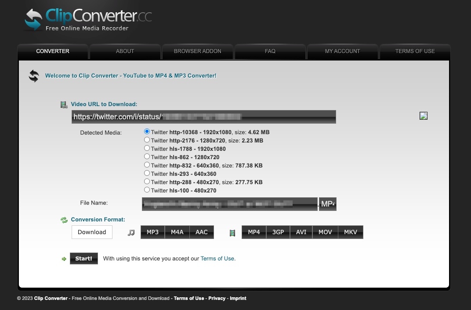Choose the http-832 640x360 radio button
471x310 pixels.
[x=147, y=165]
